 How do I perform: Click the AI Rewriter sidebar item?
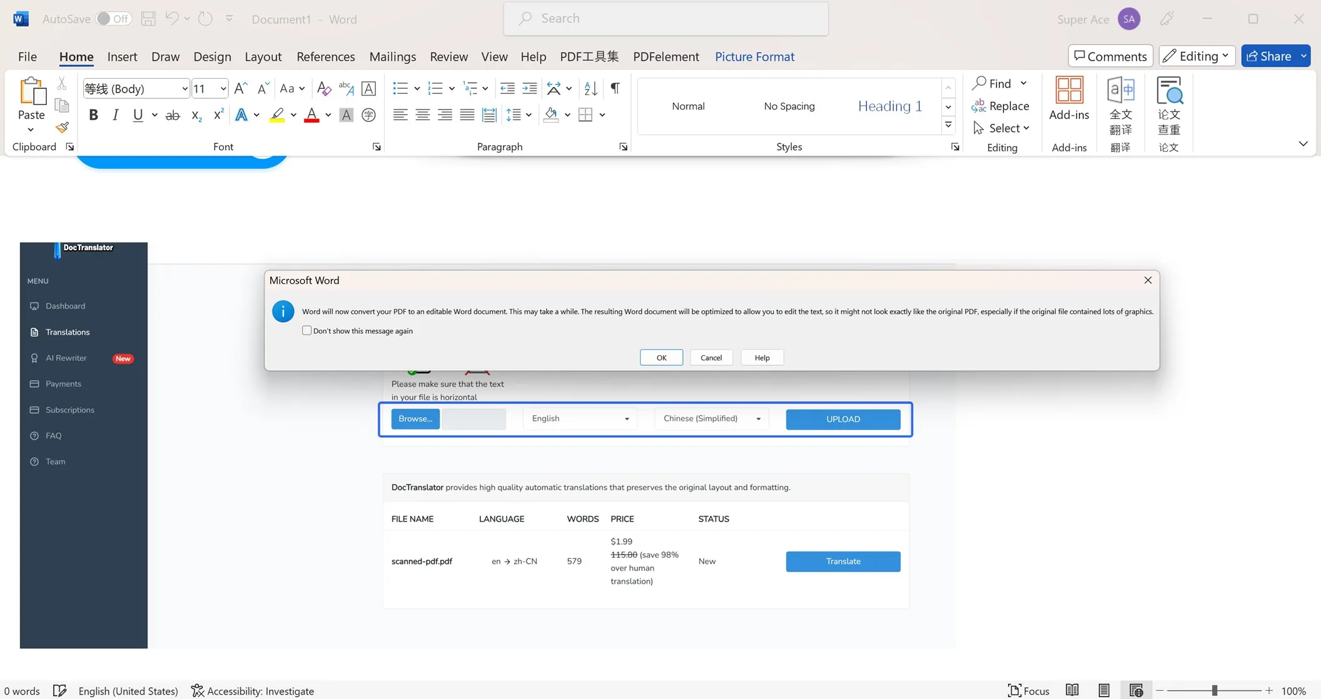(x=66, y=358)
